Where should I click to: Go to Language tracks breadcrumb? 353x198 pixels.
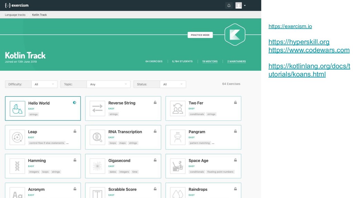pyautogui.click(x=15, y=15)
